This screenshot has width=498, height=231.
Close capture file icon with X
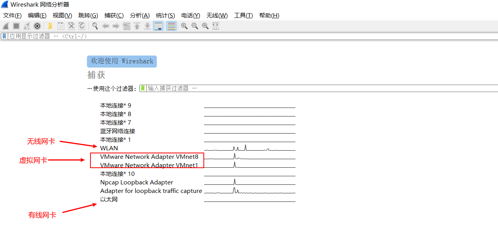click(71, 26)
